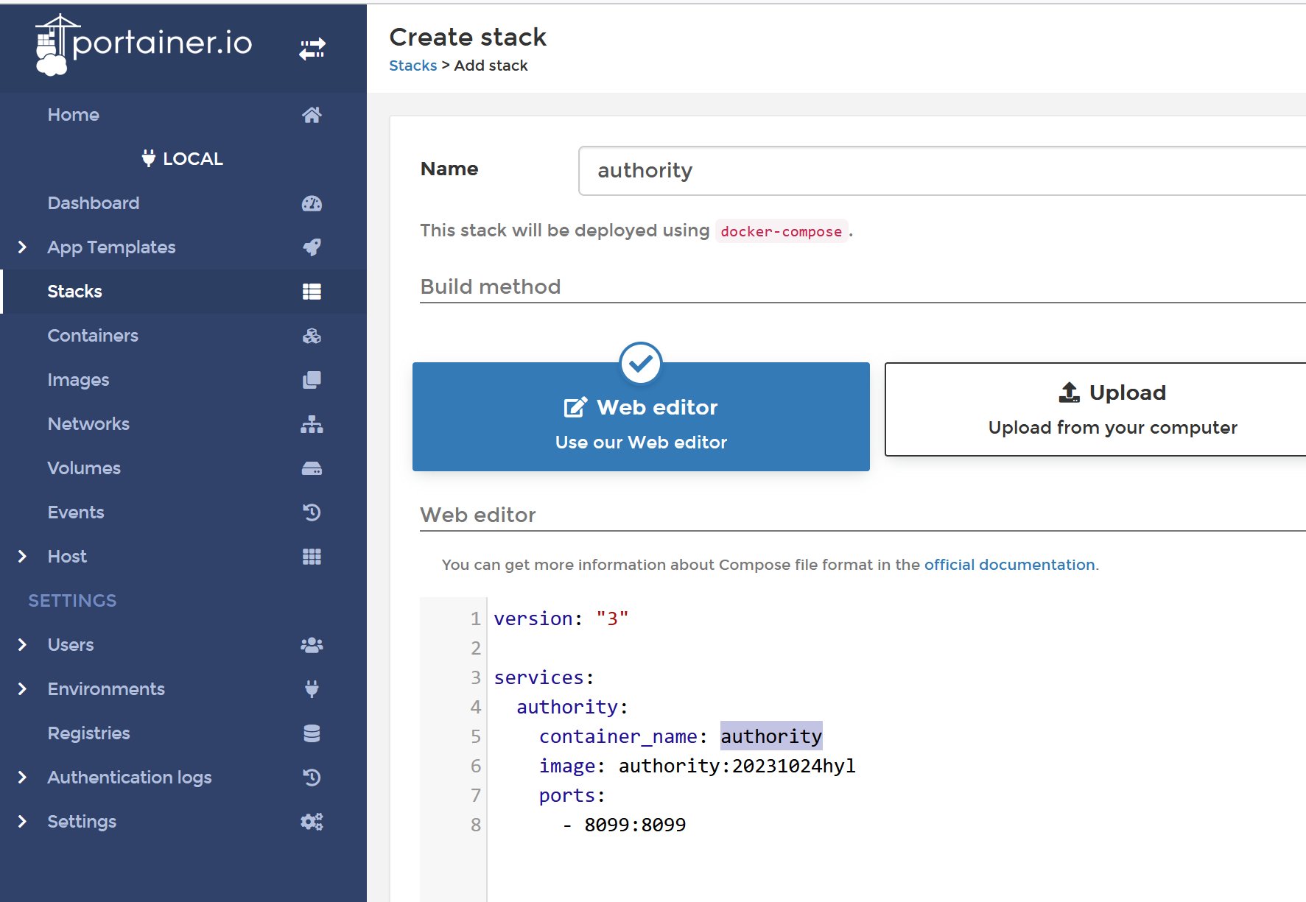1306x902 pixels.
Task: Open Images in the sidebar
Action: 183,380
